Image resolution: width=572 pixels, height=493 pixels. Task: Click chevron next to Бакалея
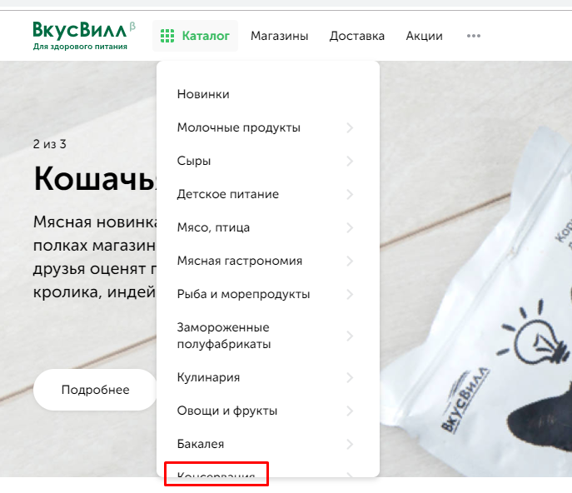[350, 444]
